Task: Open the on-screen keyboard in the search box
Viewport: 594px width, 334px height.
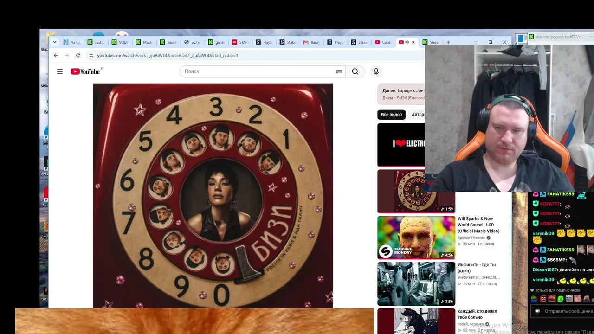Action: point(339,71)
